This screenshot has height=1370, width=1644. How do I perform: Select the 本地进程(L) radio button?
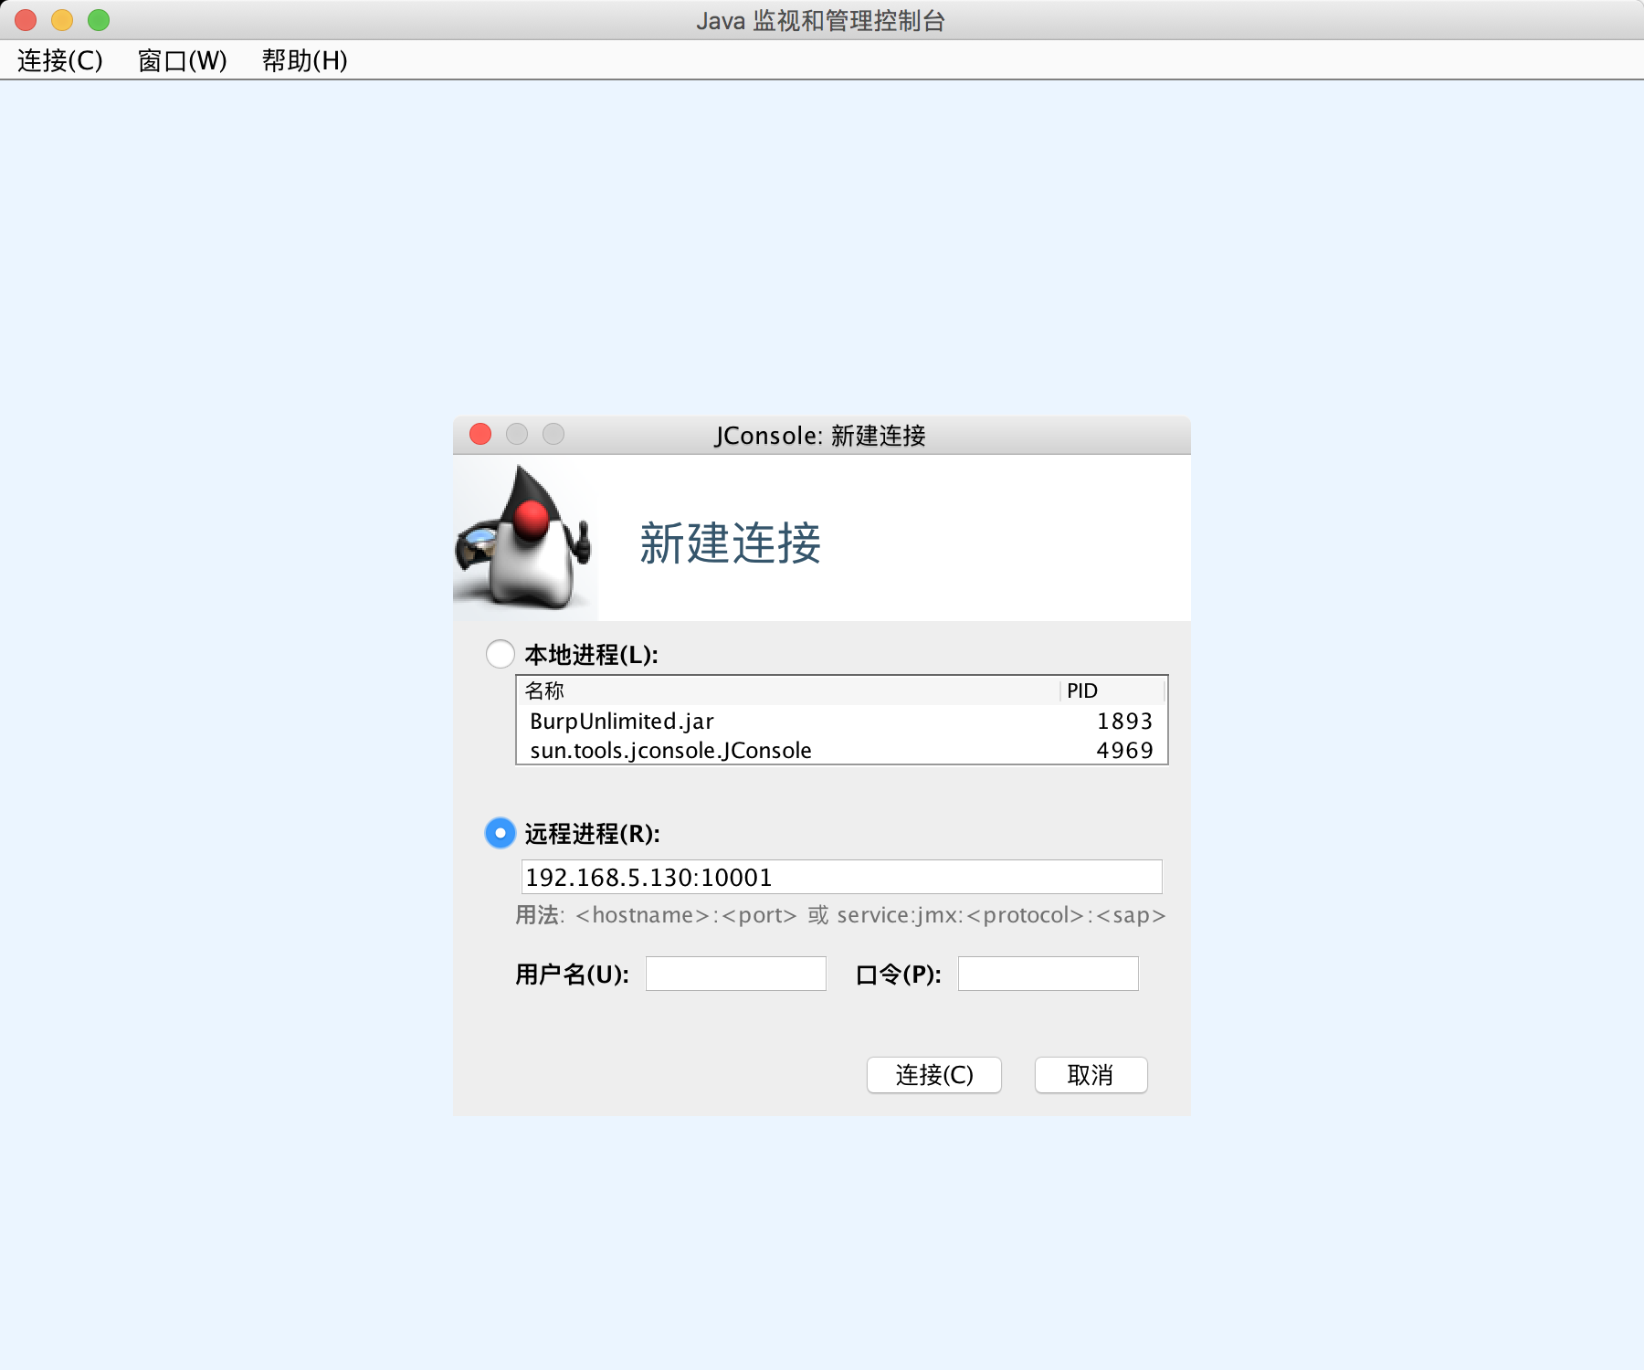pos(500,654)
